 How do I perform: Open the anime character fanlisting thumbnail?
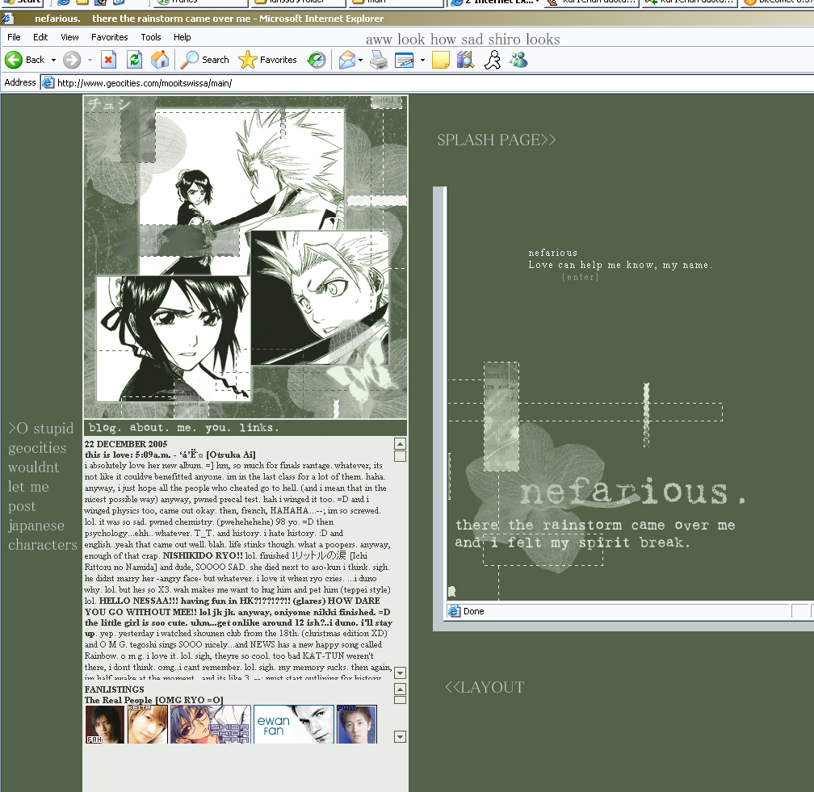point(211,724)
